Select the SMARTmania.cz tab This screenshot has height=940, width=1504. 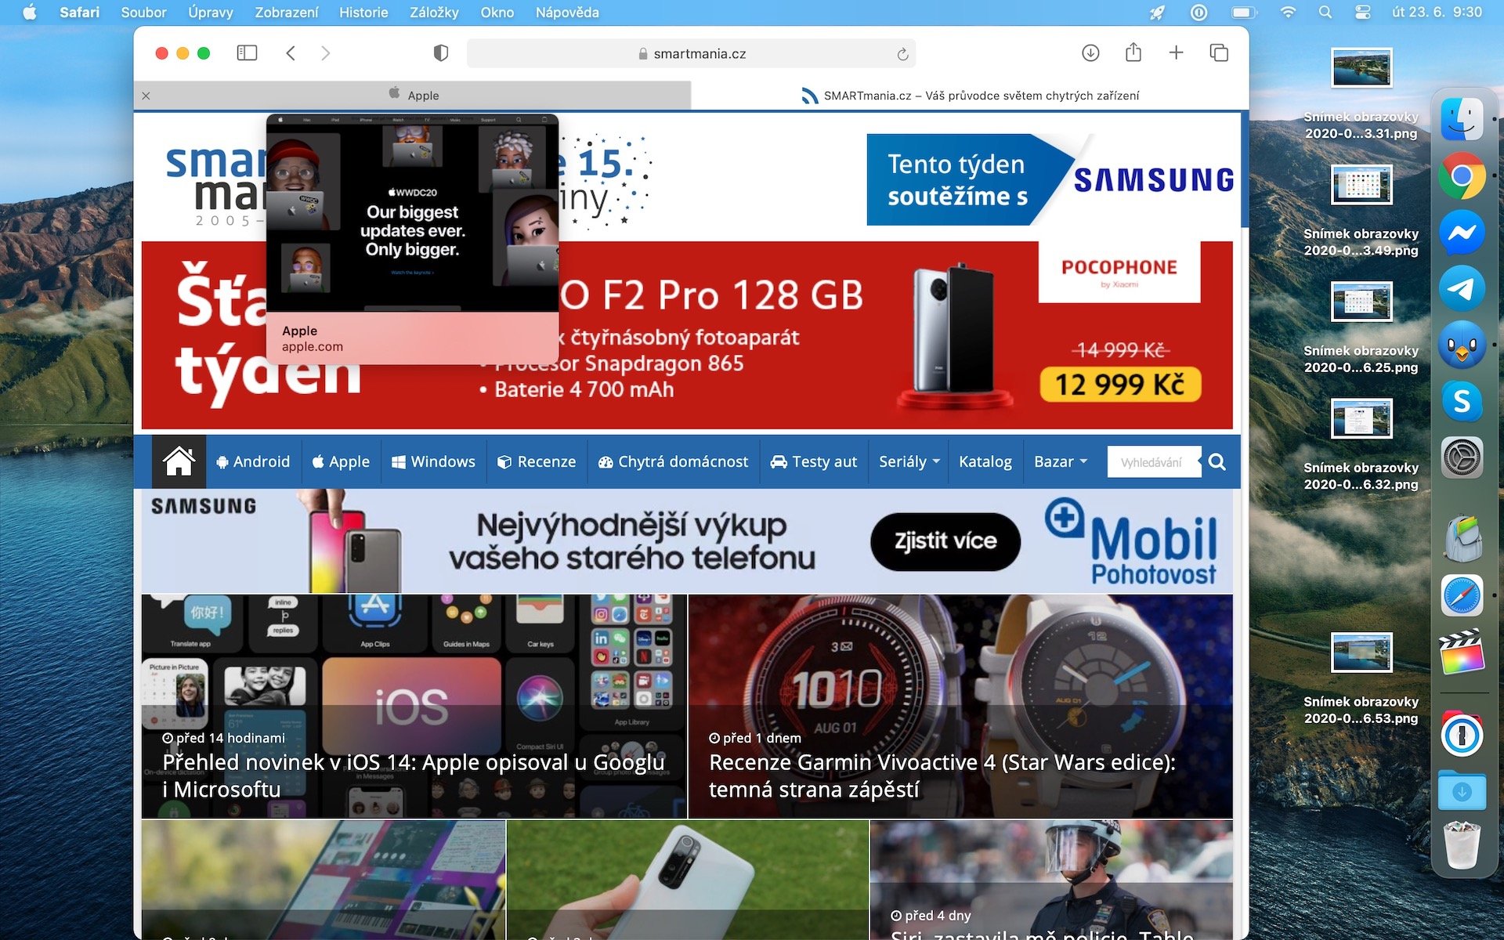[970, 96]
